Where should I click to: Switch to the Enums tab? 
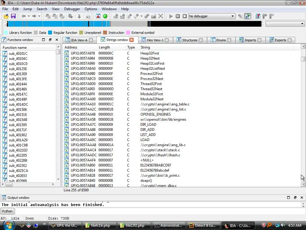(221, 40)
